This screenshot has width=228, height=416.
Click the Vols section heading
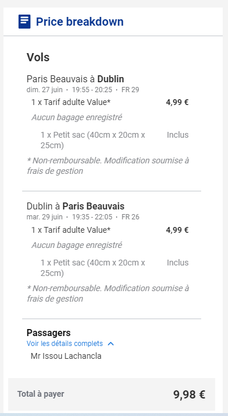[x=38, y=57]
